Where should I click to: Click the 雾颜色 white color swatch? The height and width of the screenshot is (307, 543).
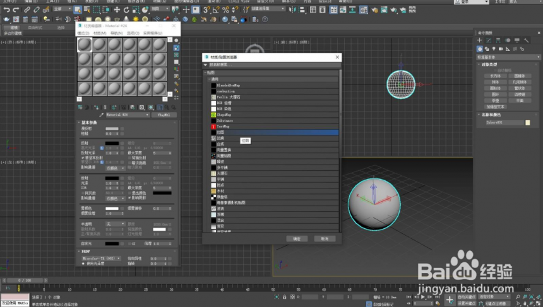(x=112, y=209)
